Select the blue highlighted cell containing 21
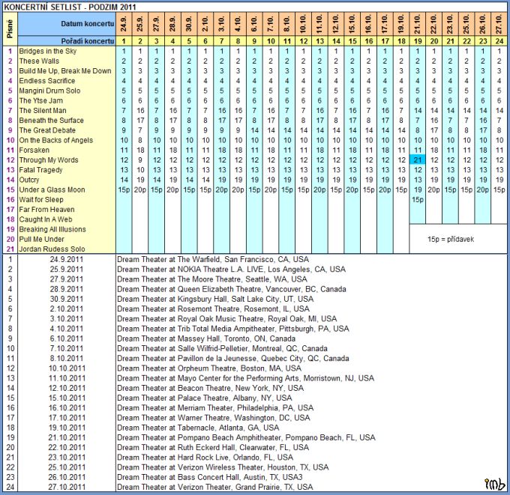Screen dimensions: 510x495 coord(418,160)
